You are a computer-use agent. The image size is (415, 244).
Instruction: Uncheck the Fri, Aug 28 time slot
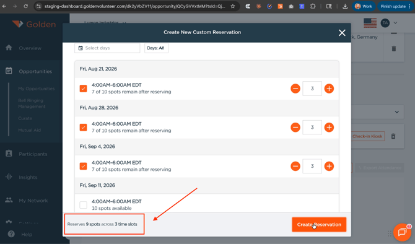[84, 128]
